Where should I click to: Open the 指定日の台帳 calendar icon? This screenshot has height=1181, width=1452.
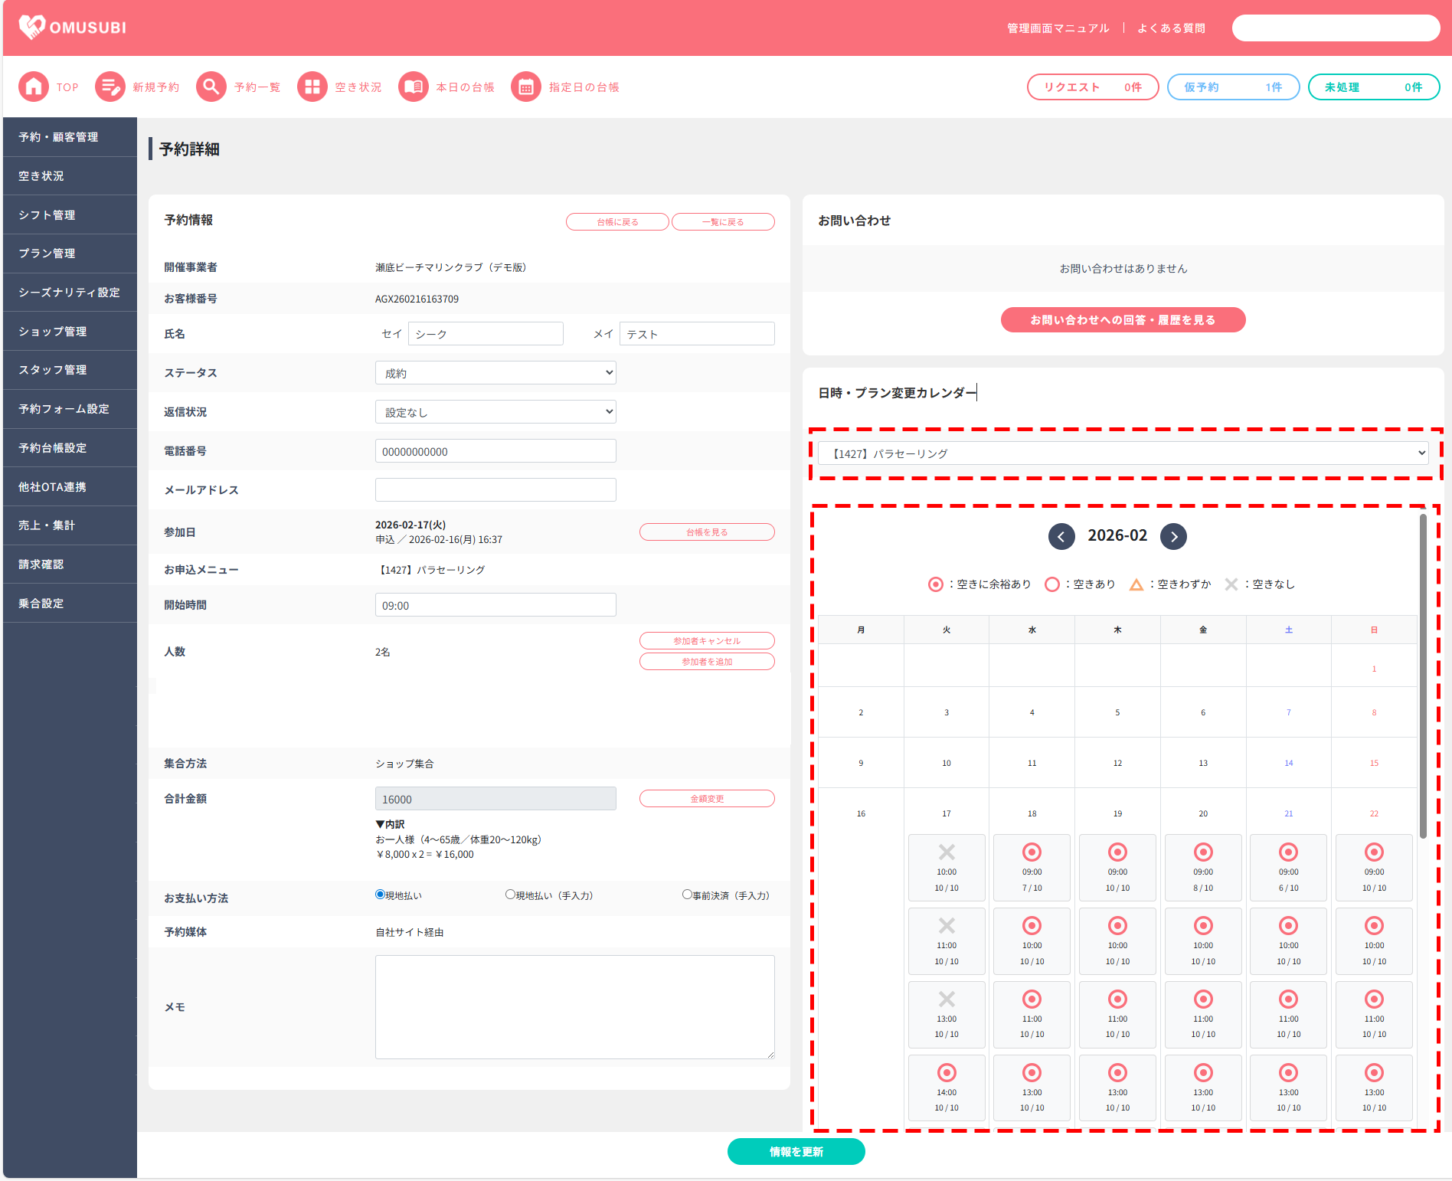click(x=526, y=87)
